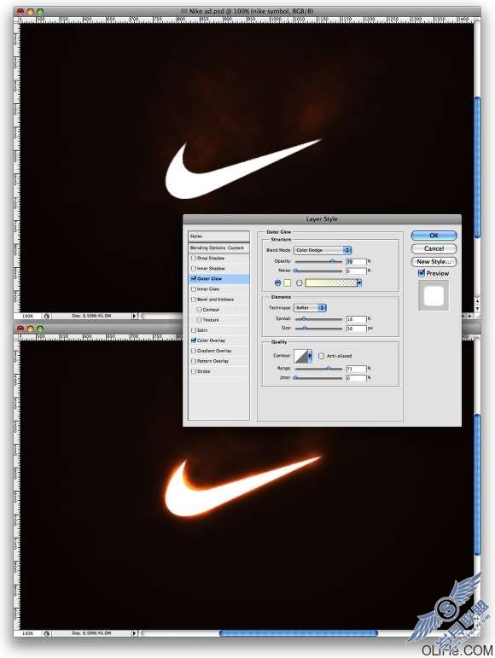The image size is (495, 658).
Task: Click the Range slider track
Action: coord(318,369)
